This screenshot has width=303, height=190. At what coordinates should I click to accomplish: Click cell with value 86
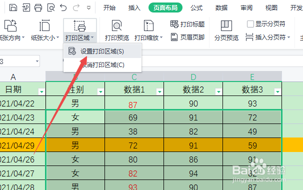193,159
